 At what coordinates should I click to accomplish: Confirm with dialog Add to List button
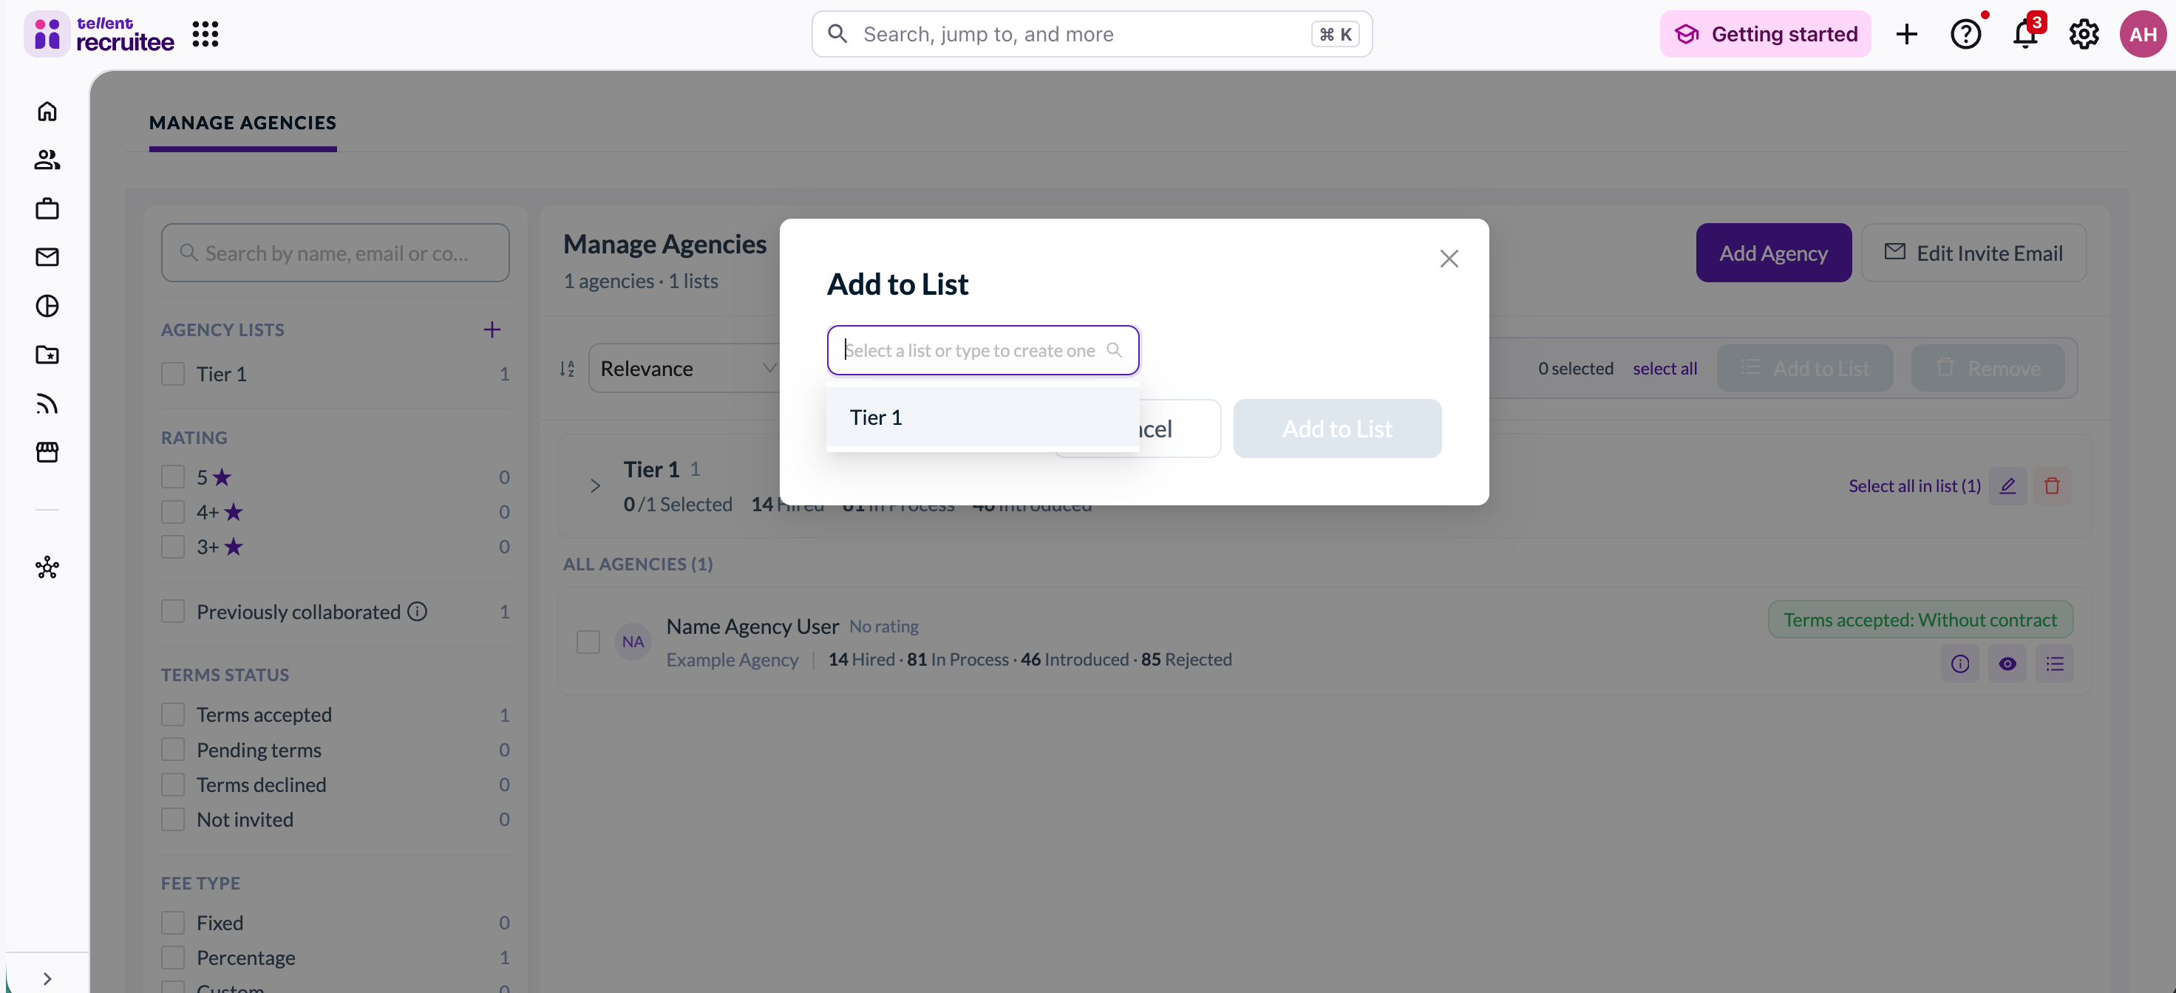[x=1337, y=429]
